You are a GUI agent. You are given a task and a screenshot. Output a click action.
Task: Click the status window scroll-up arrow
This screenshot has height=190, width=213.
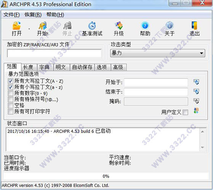tap(203, 132)
